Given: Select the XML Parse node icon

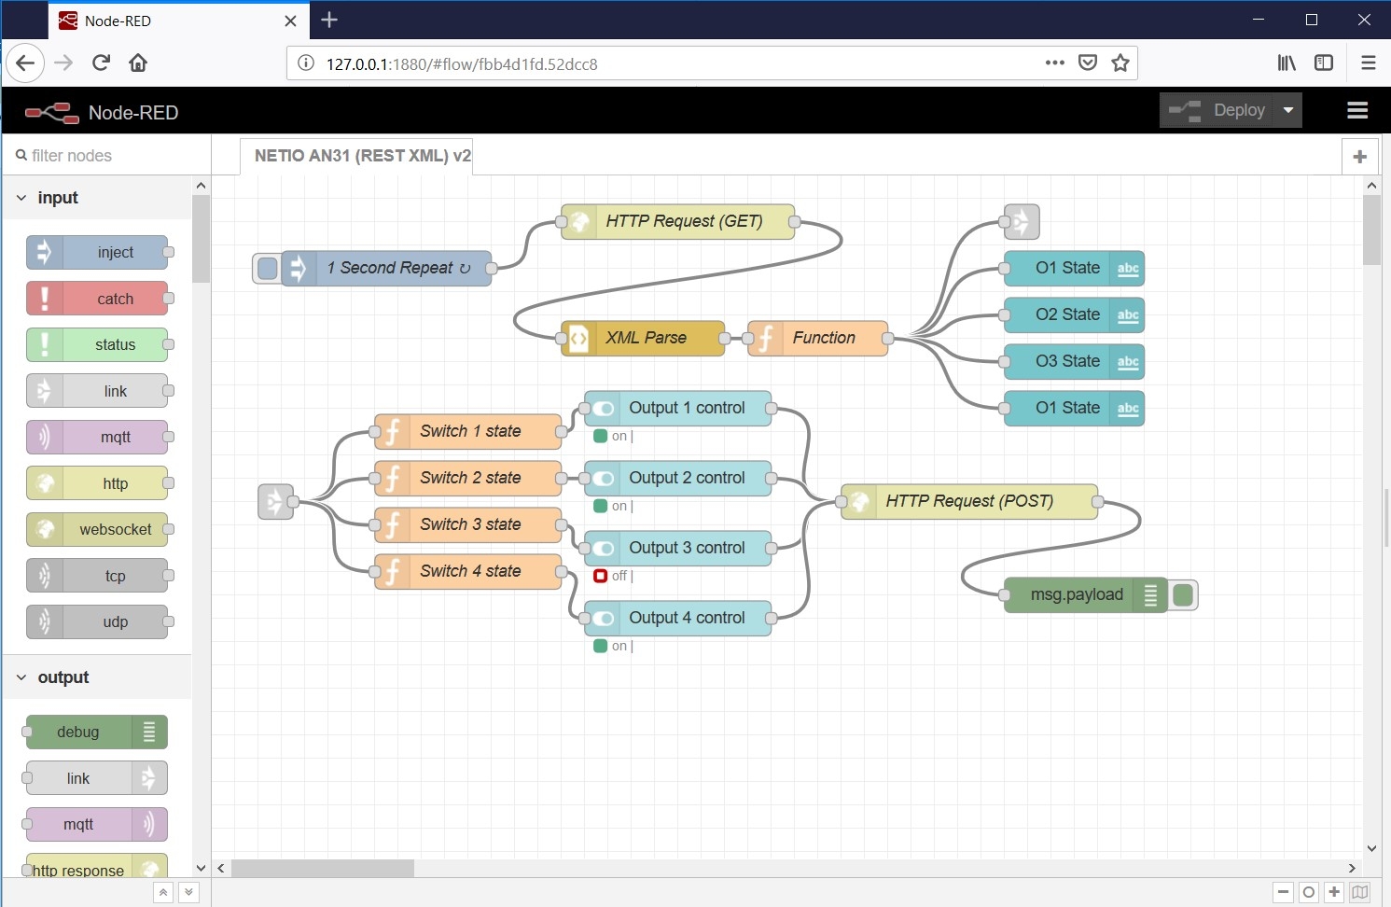Looking at the screenshot, I should pos(578,339).
